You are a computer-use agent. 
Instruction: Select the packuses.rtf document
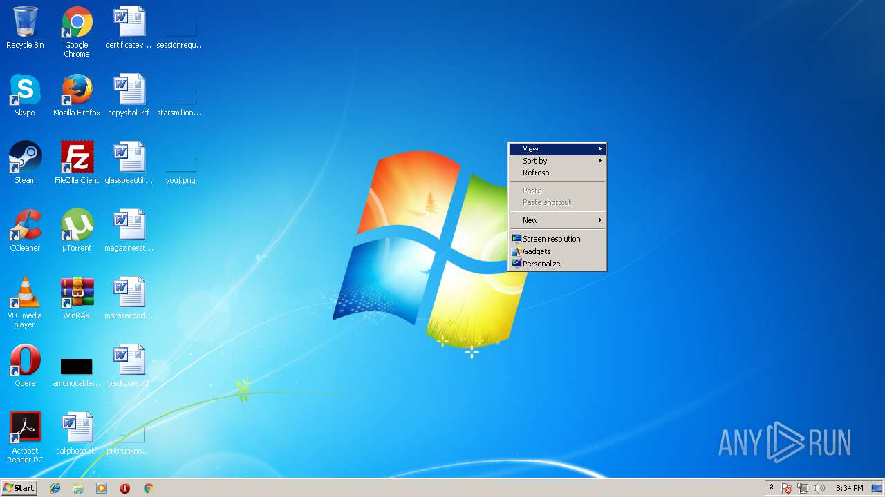click(x=129, y=366)
